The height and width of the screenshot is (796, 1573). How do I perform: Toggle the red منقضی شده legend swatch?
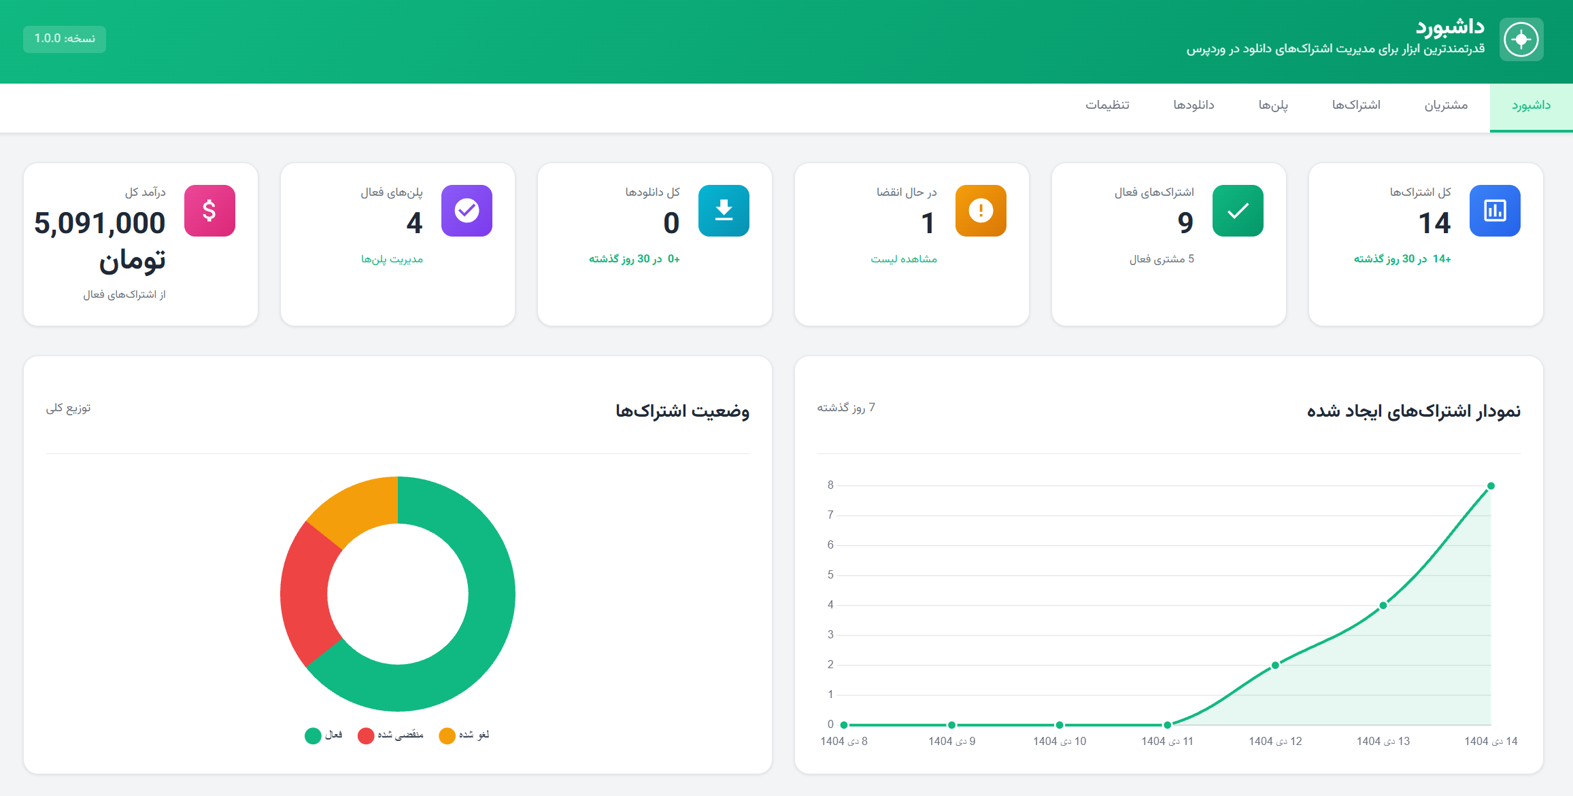366,736
